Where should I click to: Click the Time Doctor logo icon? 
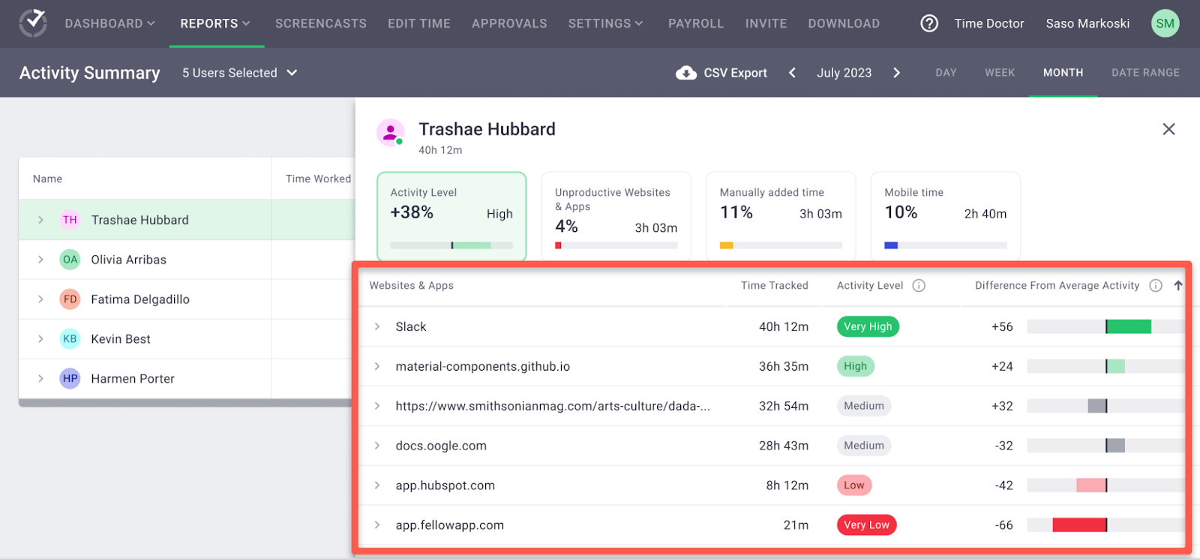33,23
